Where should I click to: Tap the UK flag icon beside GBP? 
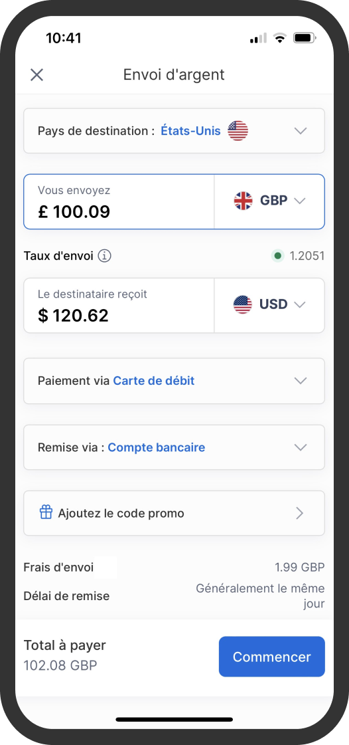point(244,201)
